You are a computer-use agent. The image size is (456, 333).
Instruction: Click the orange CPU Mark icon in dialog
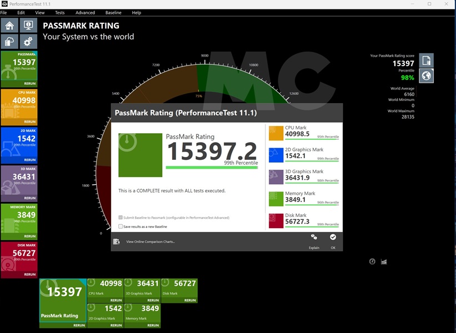(276, 133)
